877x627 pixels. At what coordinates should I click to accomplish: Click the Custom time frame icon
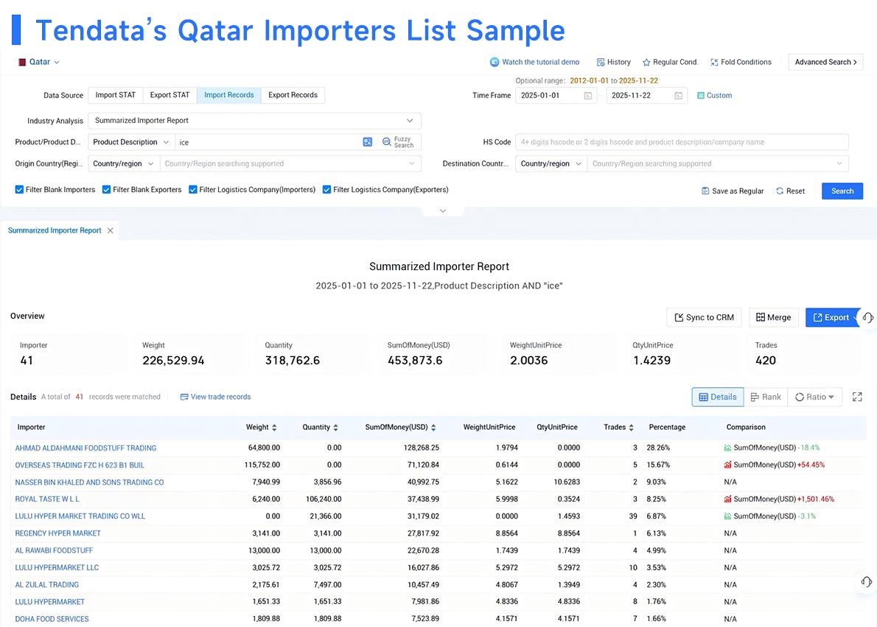(700, 96)
